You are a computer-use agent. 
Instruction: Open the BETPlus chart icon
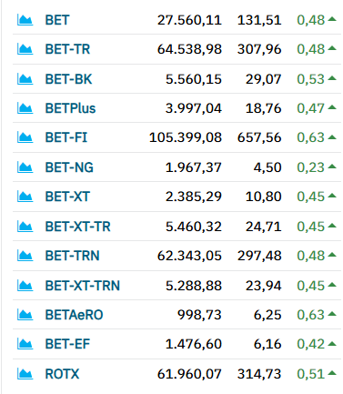(25, 108)
